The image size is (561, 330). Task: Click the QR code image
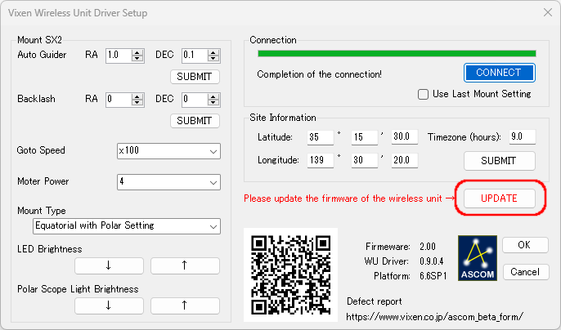coord(289,274)
